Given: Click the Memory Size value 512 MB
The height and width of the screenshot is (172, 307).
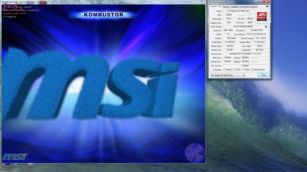Looking at the screenshot, I should [230, 50].
